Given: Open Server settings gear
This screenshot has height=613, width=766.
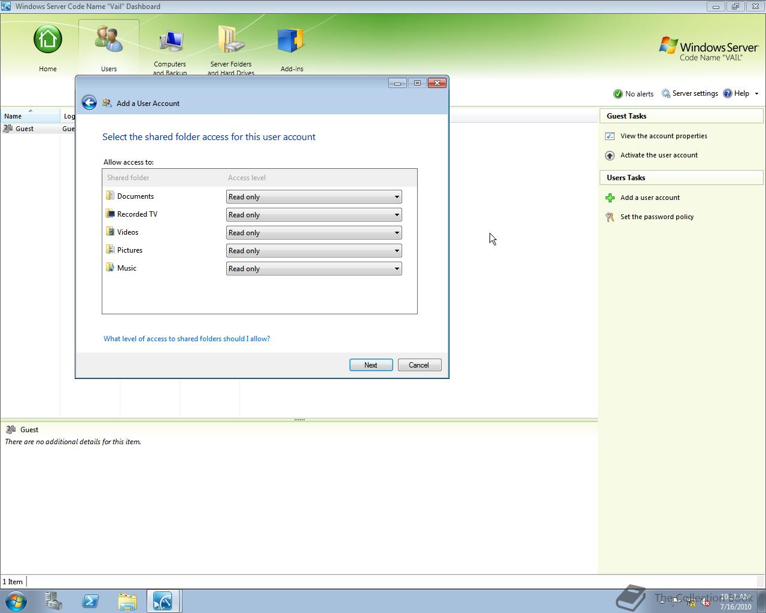Looking at the screenshot, I should click(x=666, y=93).
